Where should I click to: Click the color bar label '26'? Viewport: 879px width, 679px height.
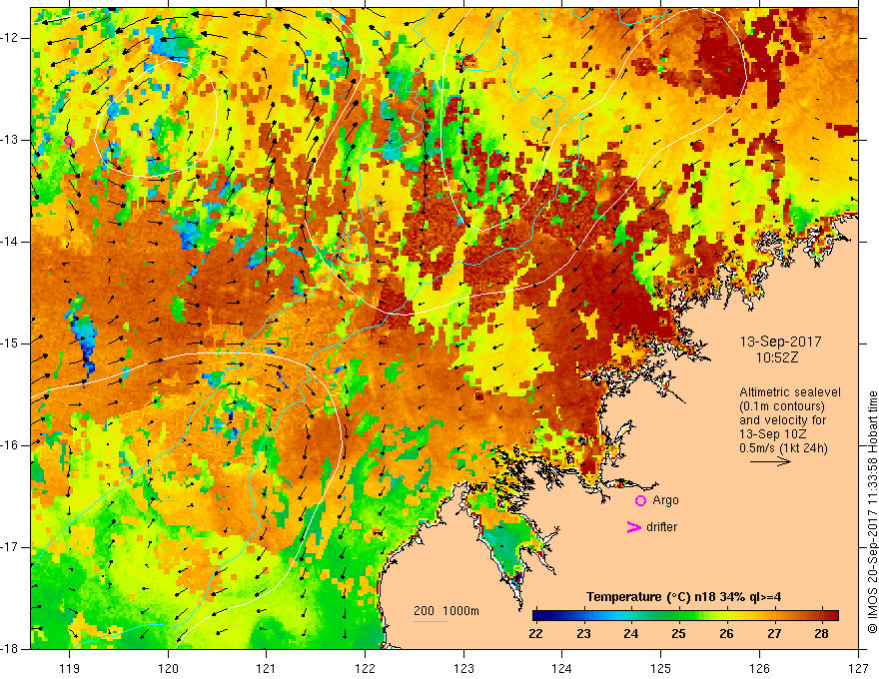pos(726,634)
